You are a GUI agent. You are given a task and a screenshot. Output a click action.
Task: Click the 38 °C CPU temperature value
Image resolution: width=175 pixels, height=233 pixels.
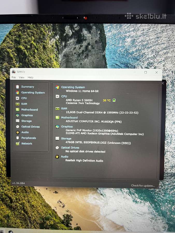(107, 100)
